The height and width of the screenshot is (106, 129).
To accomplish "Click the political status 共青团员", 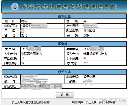I will coord(89,31).
